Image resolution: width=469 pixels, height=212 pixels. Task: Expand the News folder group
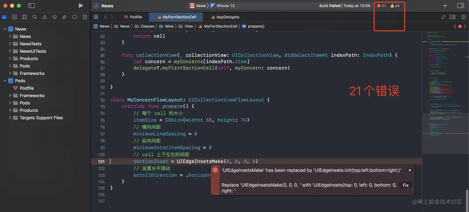click(x=10, y=36)
